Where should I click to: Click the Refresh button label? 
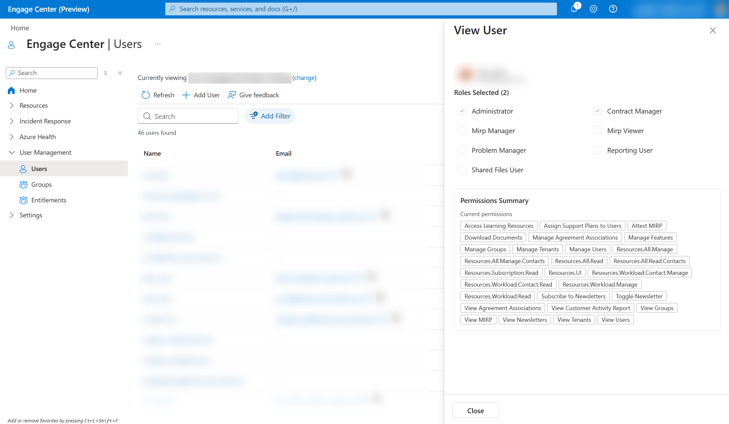[164, 95]
